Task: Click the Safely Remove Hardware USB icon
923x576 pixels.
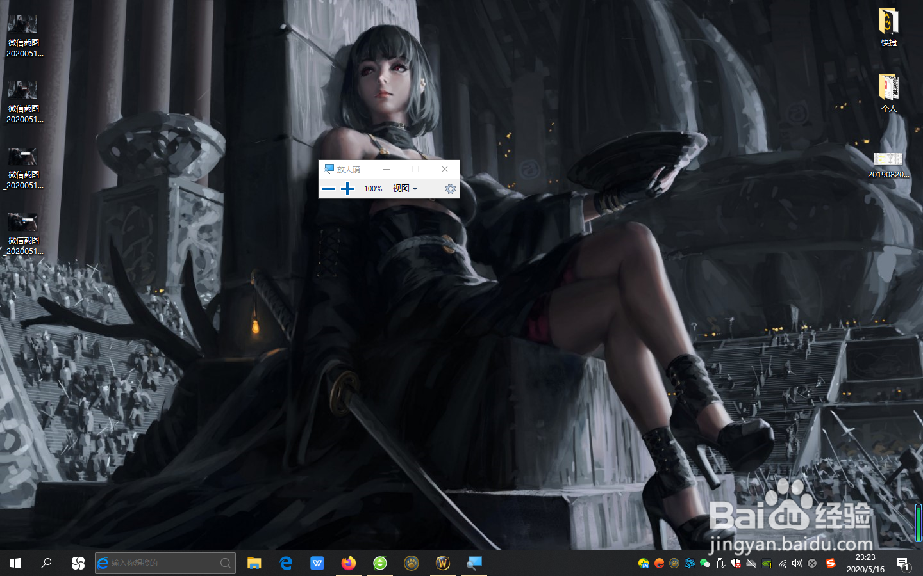Action: tap(720, 563)
